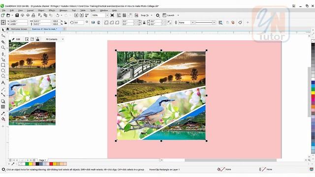Open the Line Style dropdown

point(214,23)
